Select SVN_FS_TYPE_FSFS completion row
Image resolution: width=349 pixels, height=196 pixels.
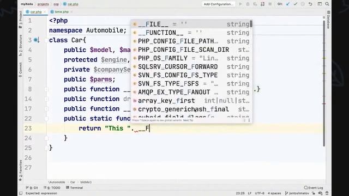click(191, 84)
